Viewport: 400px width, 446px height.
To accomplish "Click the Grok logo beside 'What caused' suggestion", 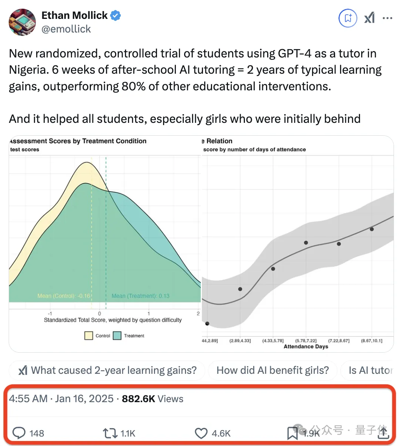I will click(x=23, y=370).
